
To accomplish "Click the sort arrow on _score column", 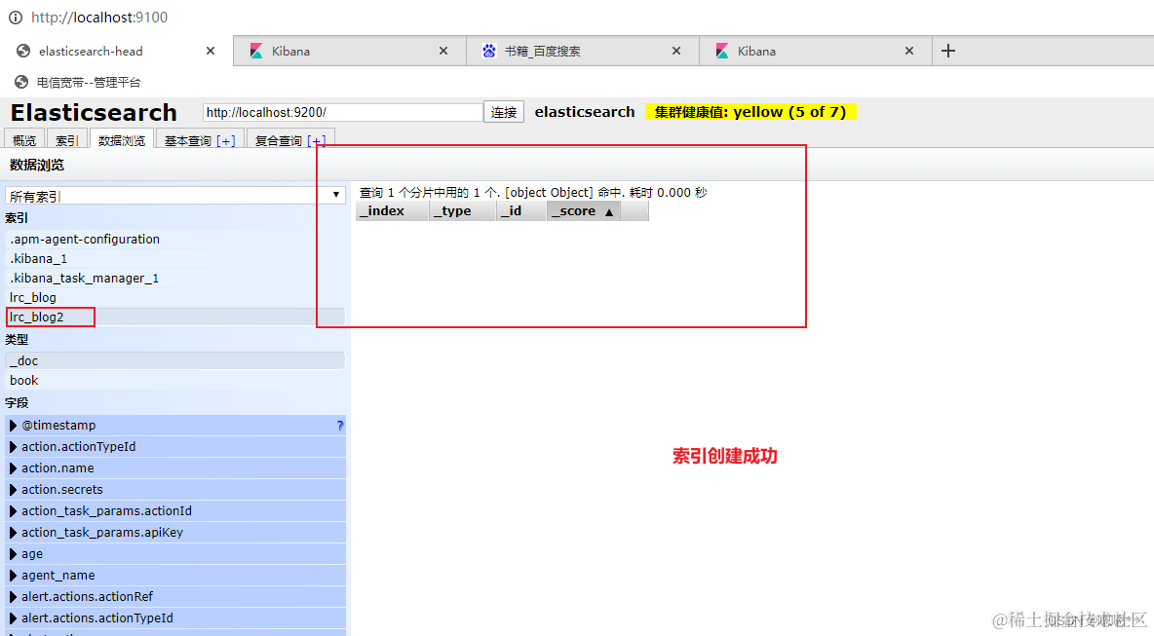I will point(608,211).
